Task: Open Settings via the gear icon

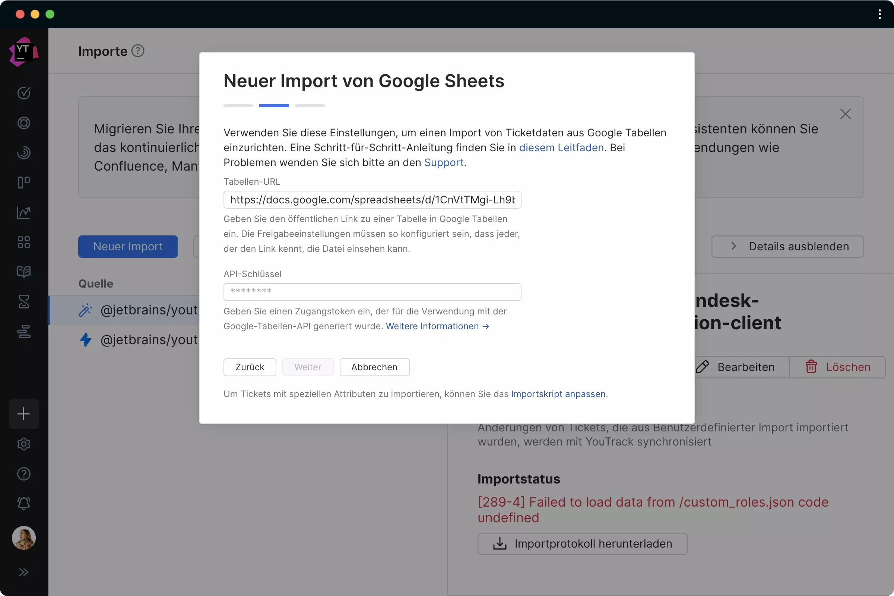Action: (23, 444)
